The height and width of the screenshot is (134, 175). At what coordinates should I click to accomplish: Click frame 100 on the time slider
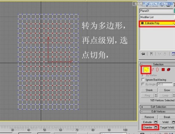click(125, 130)
